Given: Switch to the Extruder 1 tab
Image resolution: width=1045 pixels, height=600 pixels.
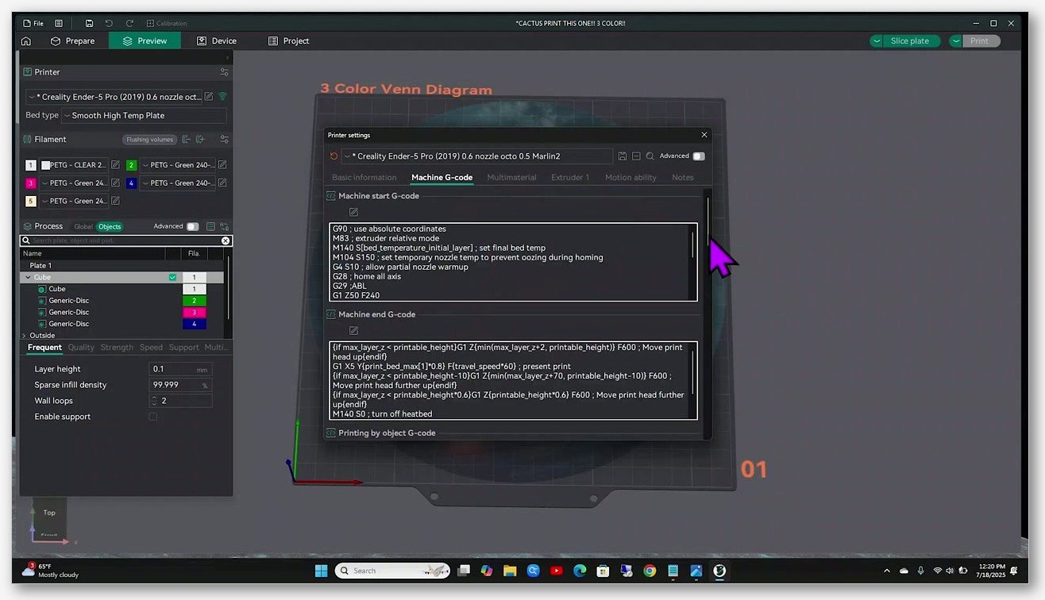Looking at the screenshot, I should (x=570, y=178).
